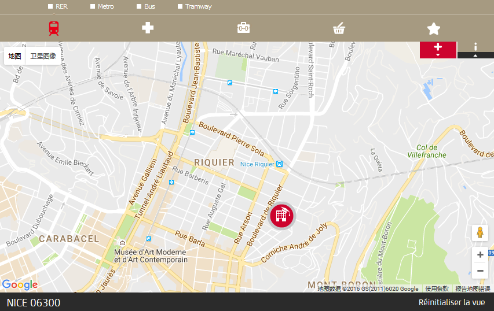Image resolution: width=494 pixels, height=311 pixels.
Task: Open the star favorites category icon
Action: [434, 29]
